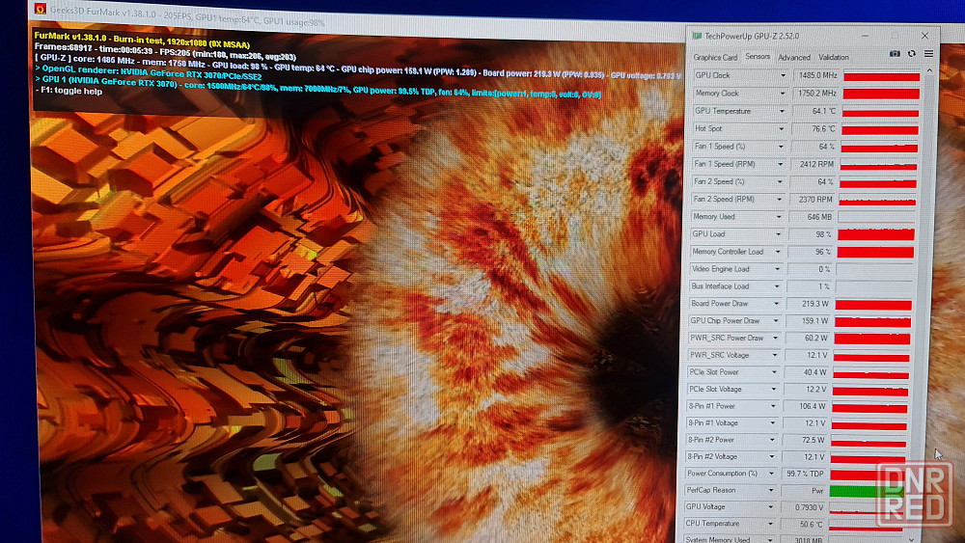This screenshot has width=965, height=543.
Task: Click the Power Consumption 99.7 % TDP value
Action: 803,474
